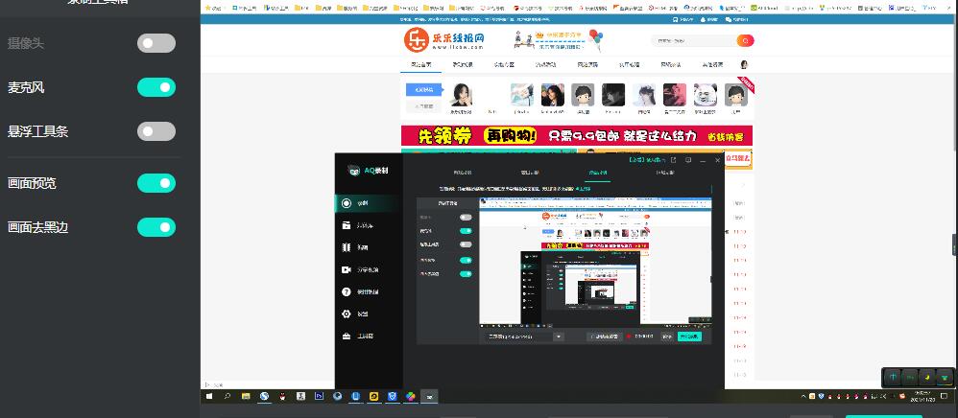Click the teal link ending the AQ录制 notice
The height and width of the screenshot is (418, 958).
coord(583,189)
